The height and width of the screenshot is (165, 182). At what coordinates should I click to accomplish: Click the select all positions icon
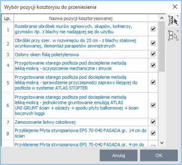[173, 20]
